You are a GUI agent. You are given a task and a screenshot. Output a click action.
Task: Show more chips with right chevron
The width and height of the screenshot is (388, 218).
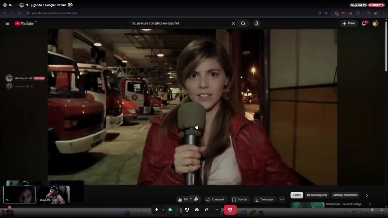tap(367, 196)
